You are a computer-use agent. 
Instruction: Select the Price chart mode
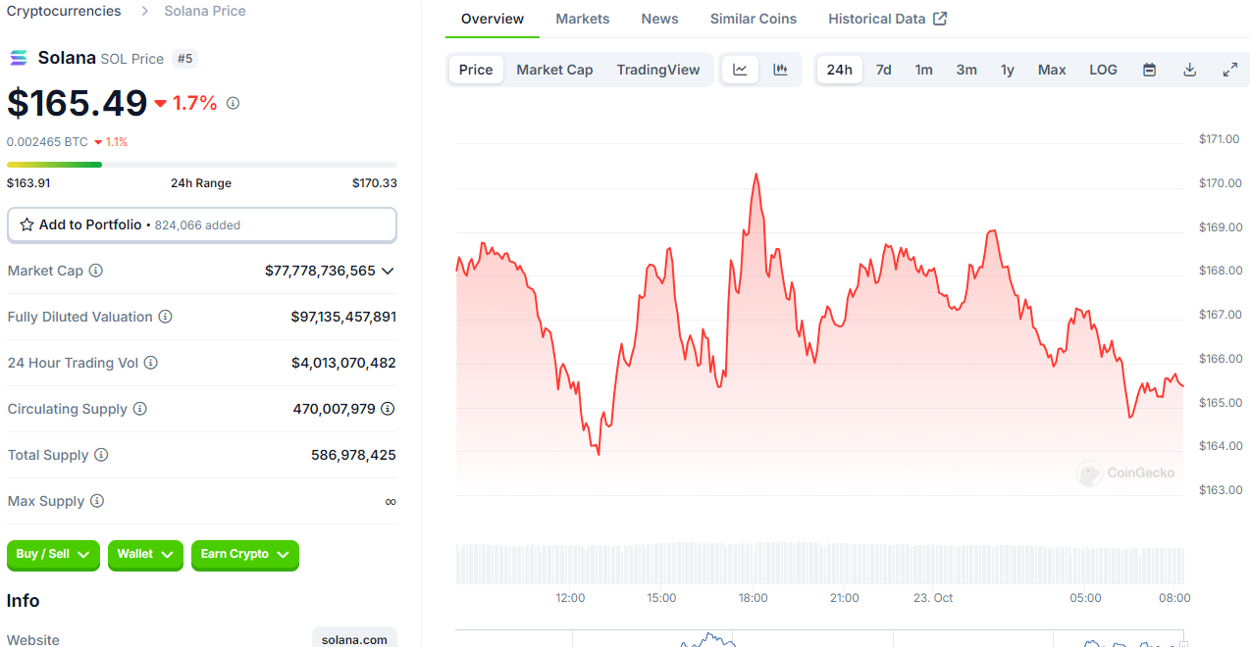[x=476, y=70]
